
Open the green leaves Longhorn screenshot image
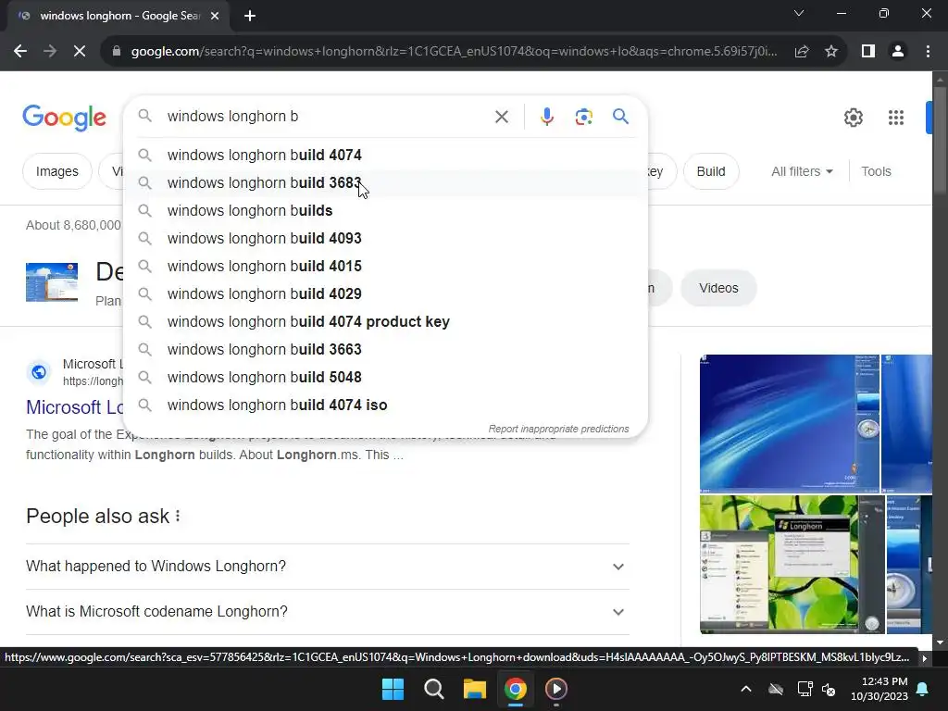tap(792, 564)
